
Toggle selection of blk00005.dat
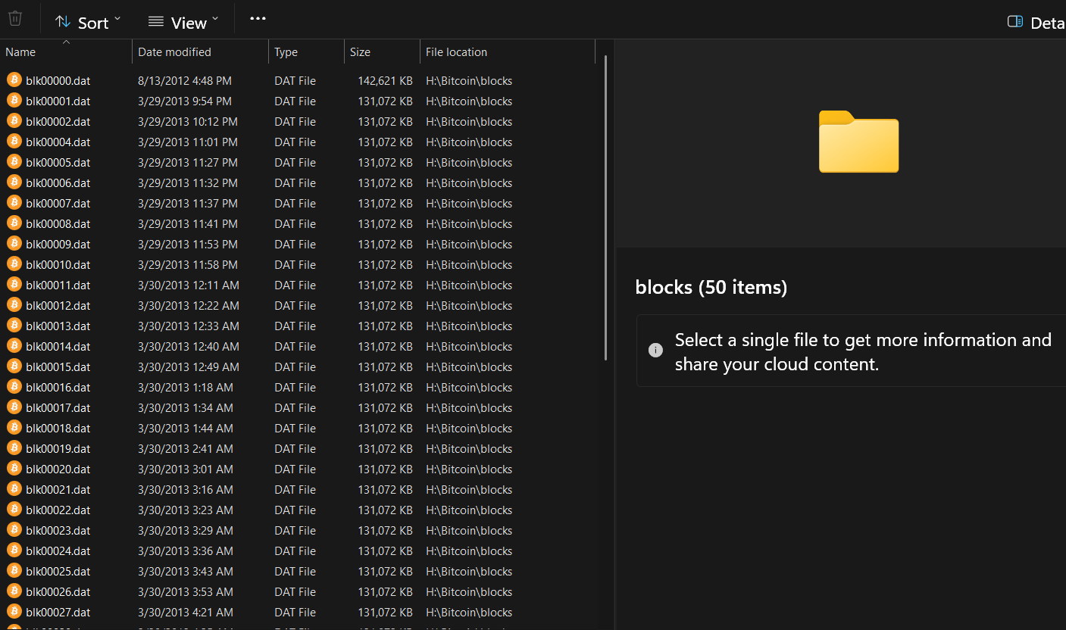point(58,162)
